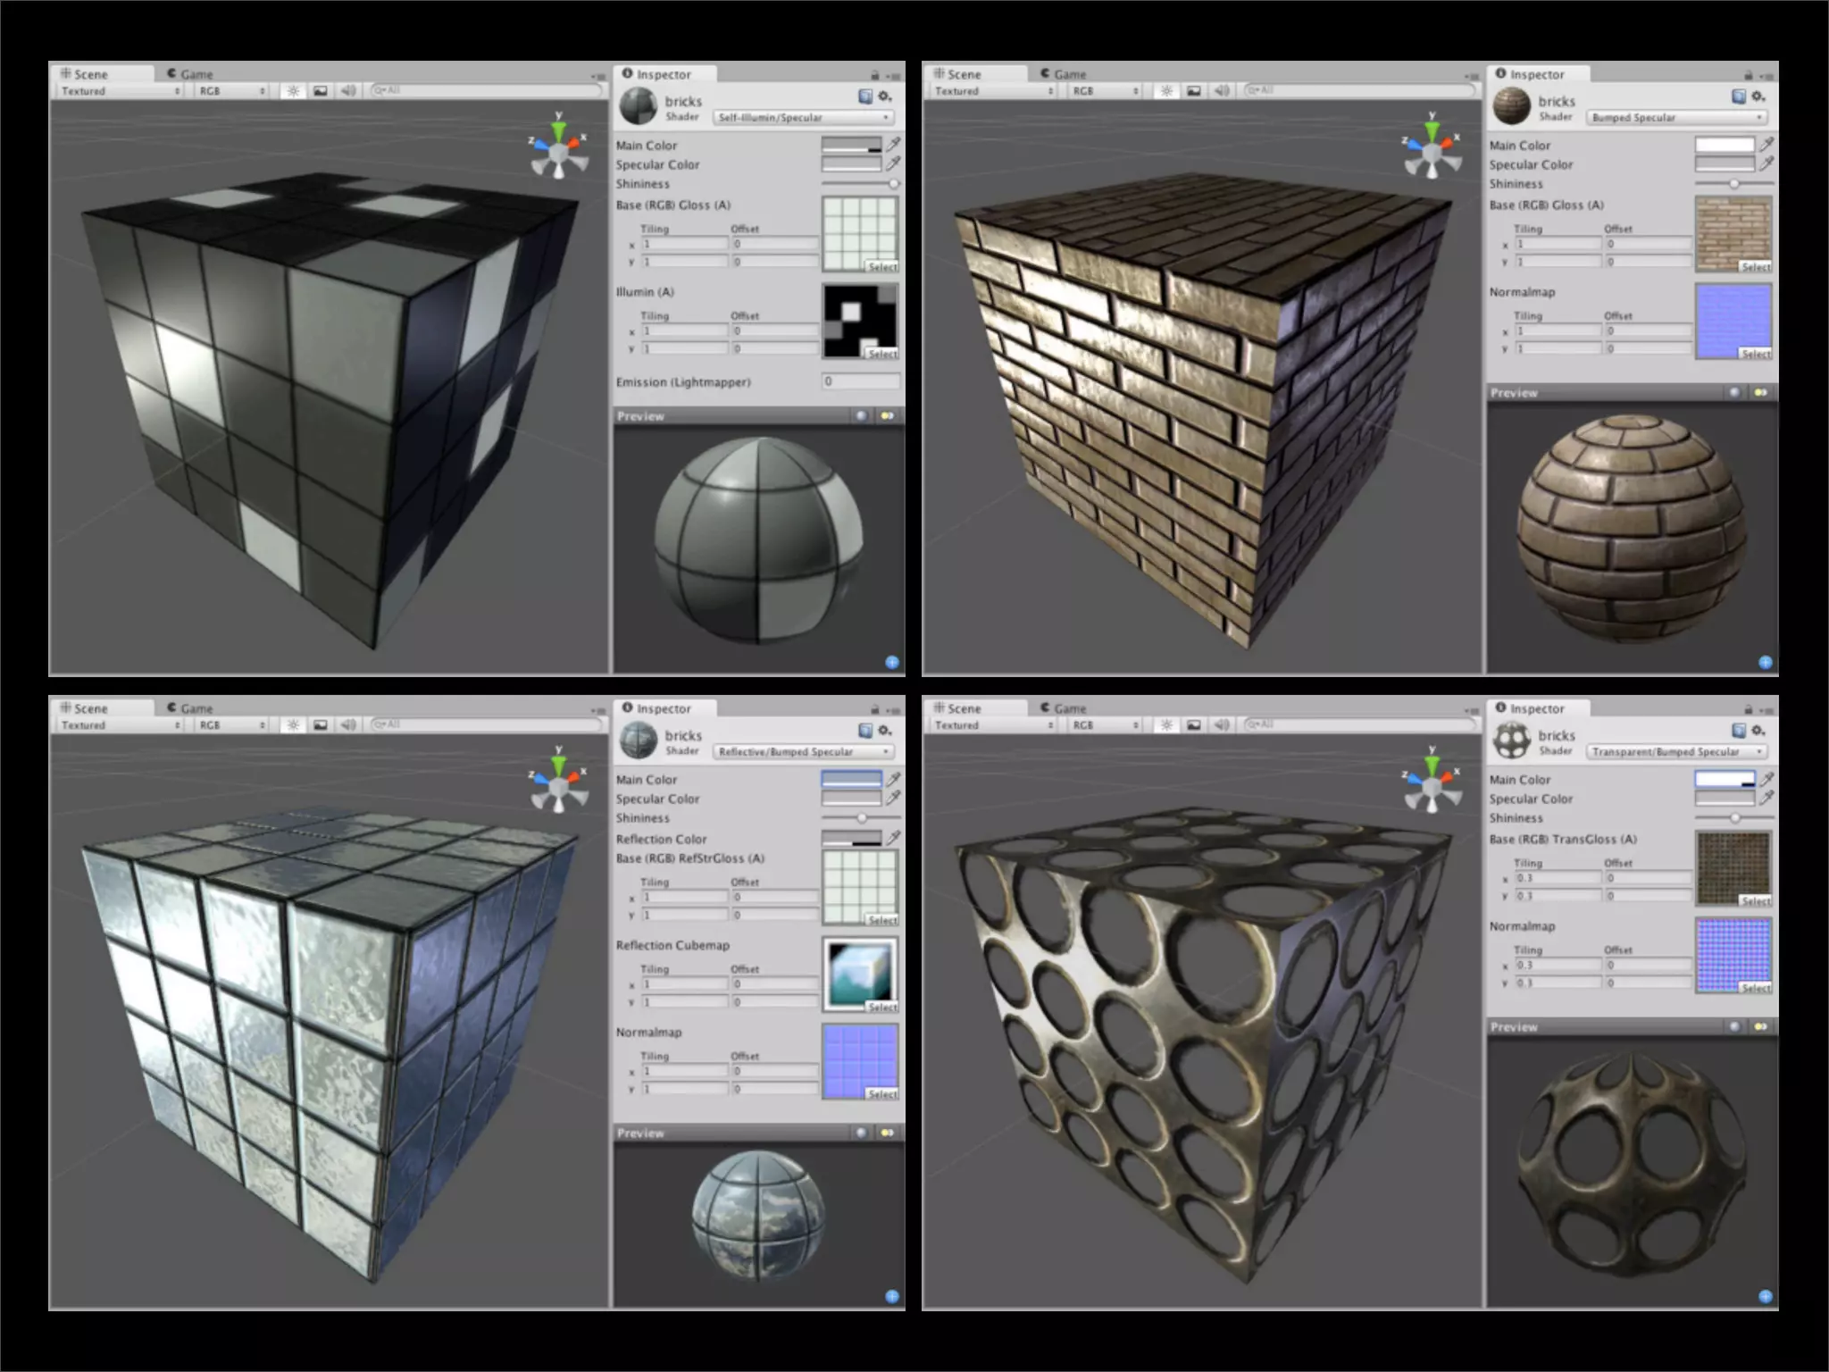Pick Reflection Color with eyedropper in Reflective/Bumped Specular inspector
This screenshot has width=1829, height=1372.
893,838
